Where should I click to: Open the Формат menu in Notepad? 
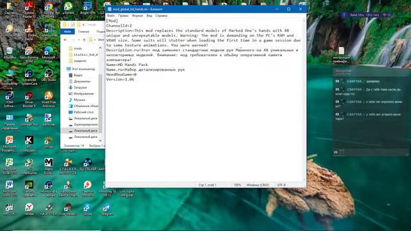[137, 15]
